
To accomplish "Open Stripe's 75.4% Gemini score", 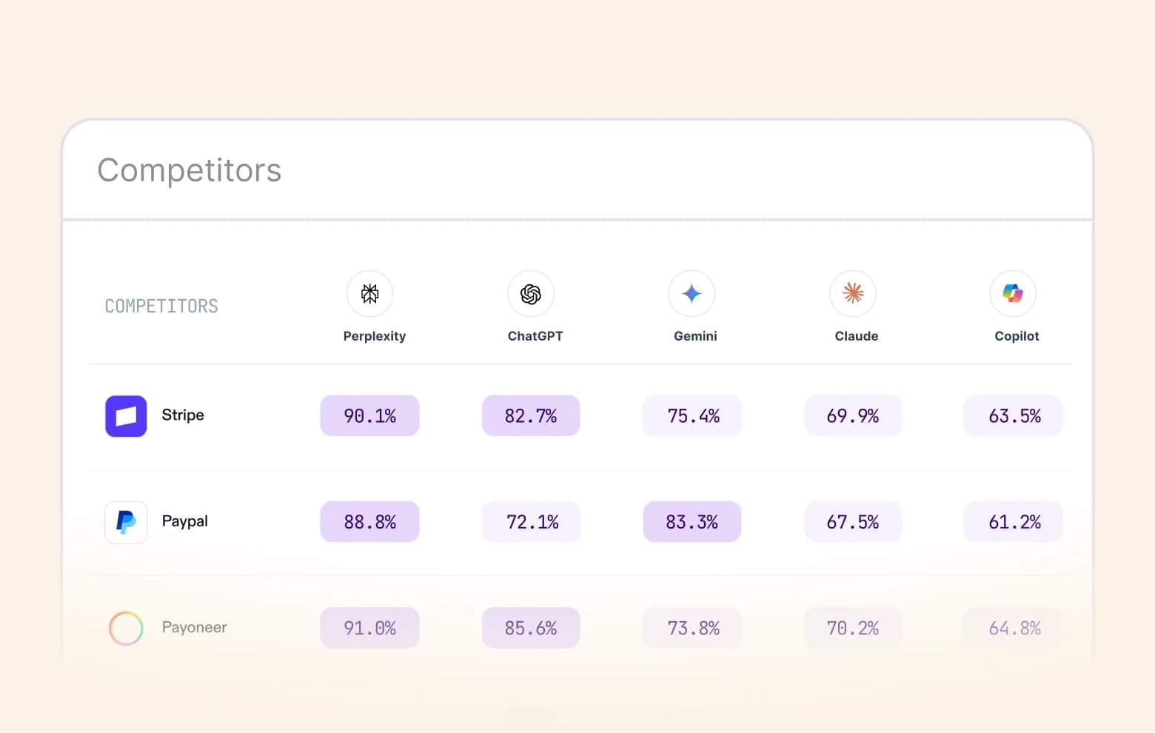I will (x=692, y=415).
